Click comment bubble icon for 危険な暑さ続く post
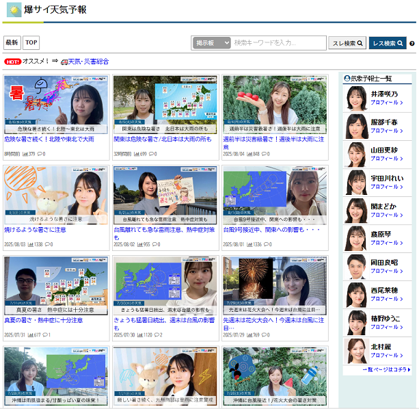 [x=40, y=154]
